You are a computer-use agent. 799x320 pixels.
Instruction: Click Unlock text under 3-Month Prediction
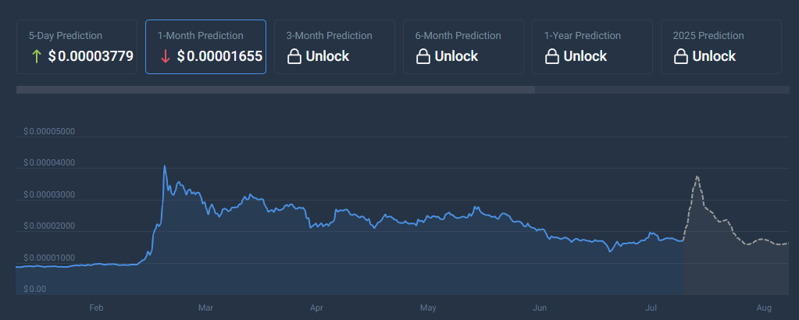pos(327,56)
